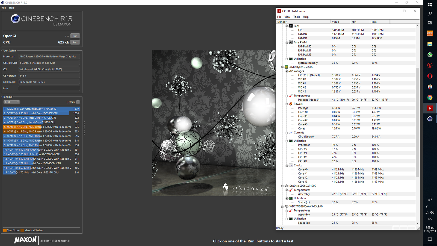The width and height of the screenshot is (437, 246).
Task: Open Google Chrome from the taskbar
Action: (x=430, y=98)
